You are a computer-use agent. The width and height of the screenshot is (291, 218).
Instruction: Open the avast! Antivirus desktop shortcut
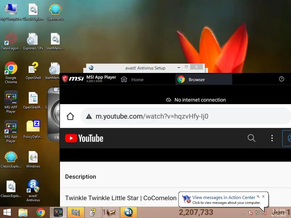click(33, 191)
